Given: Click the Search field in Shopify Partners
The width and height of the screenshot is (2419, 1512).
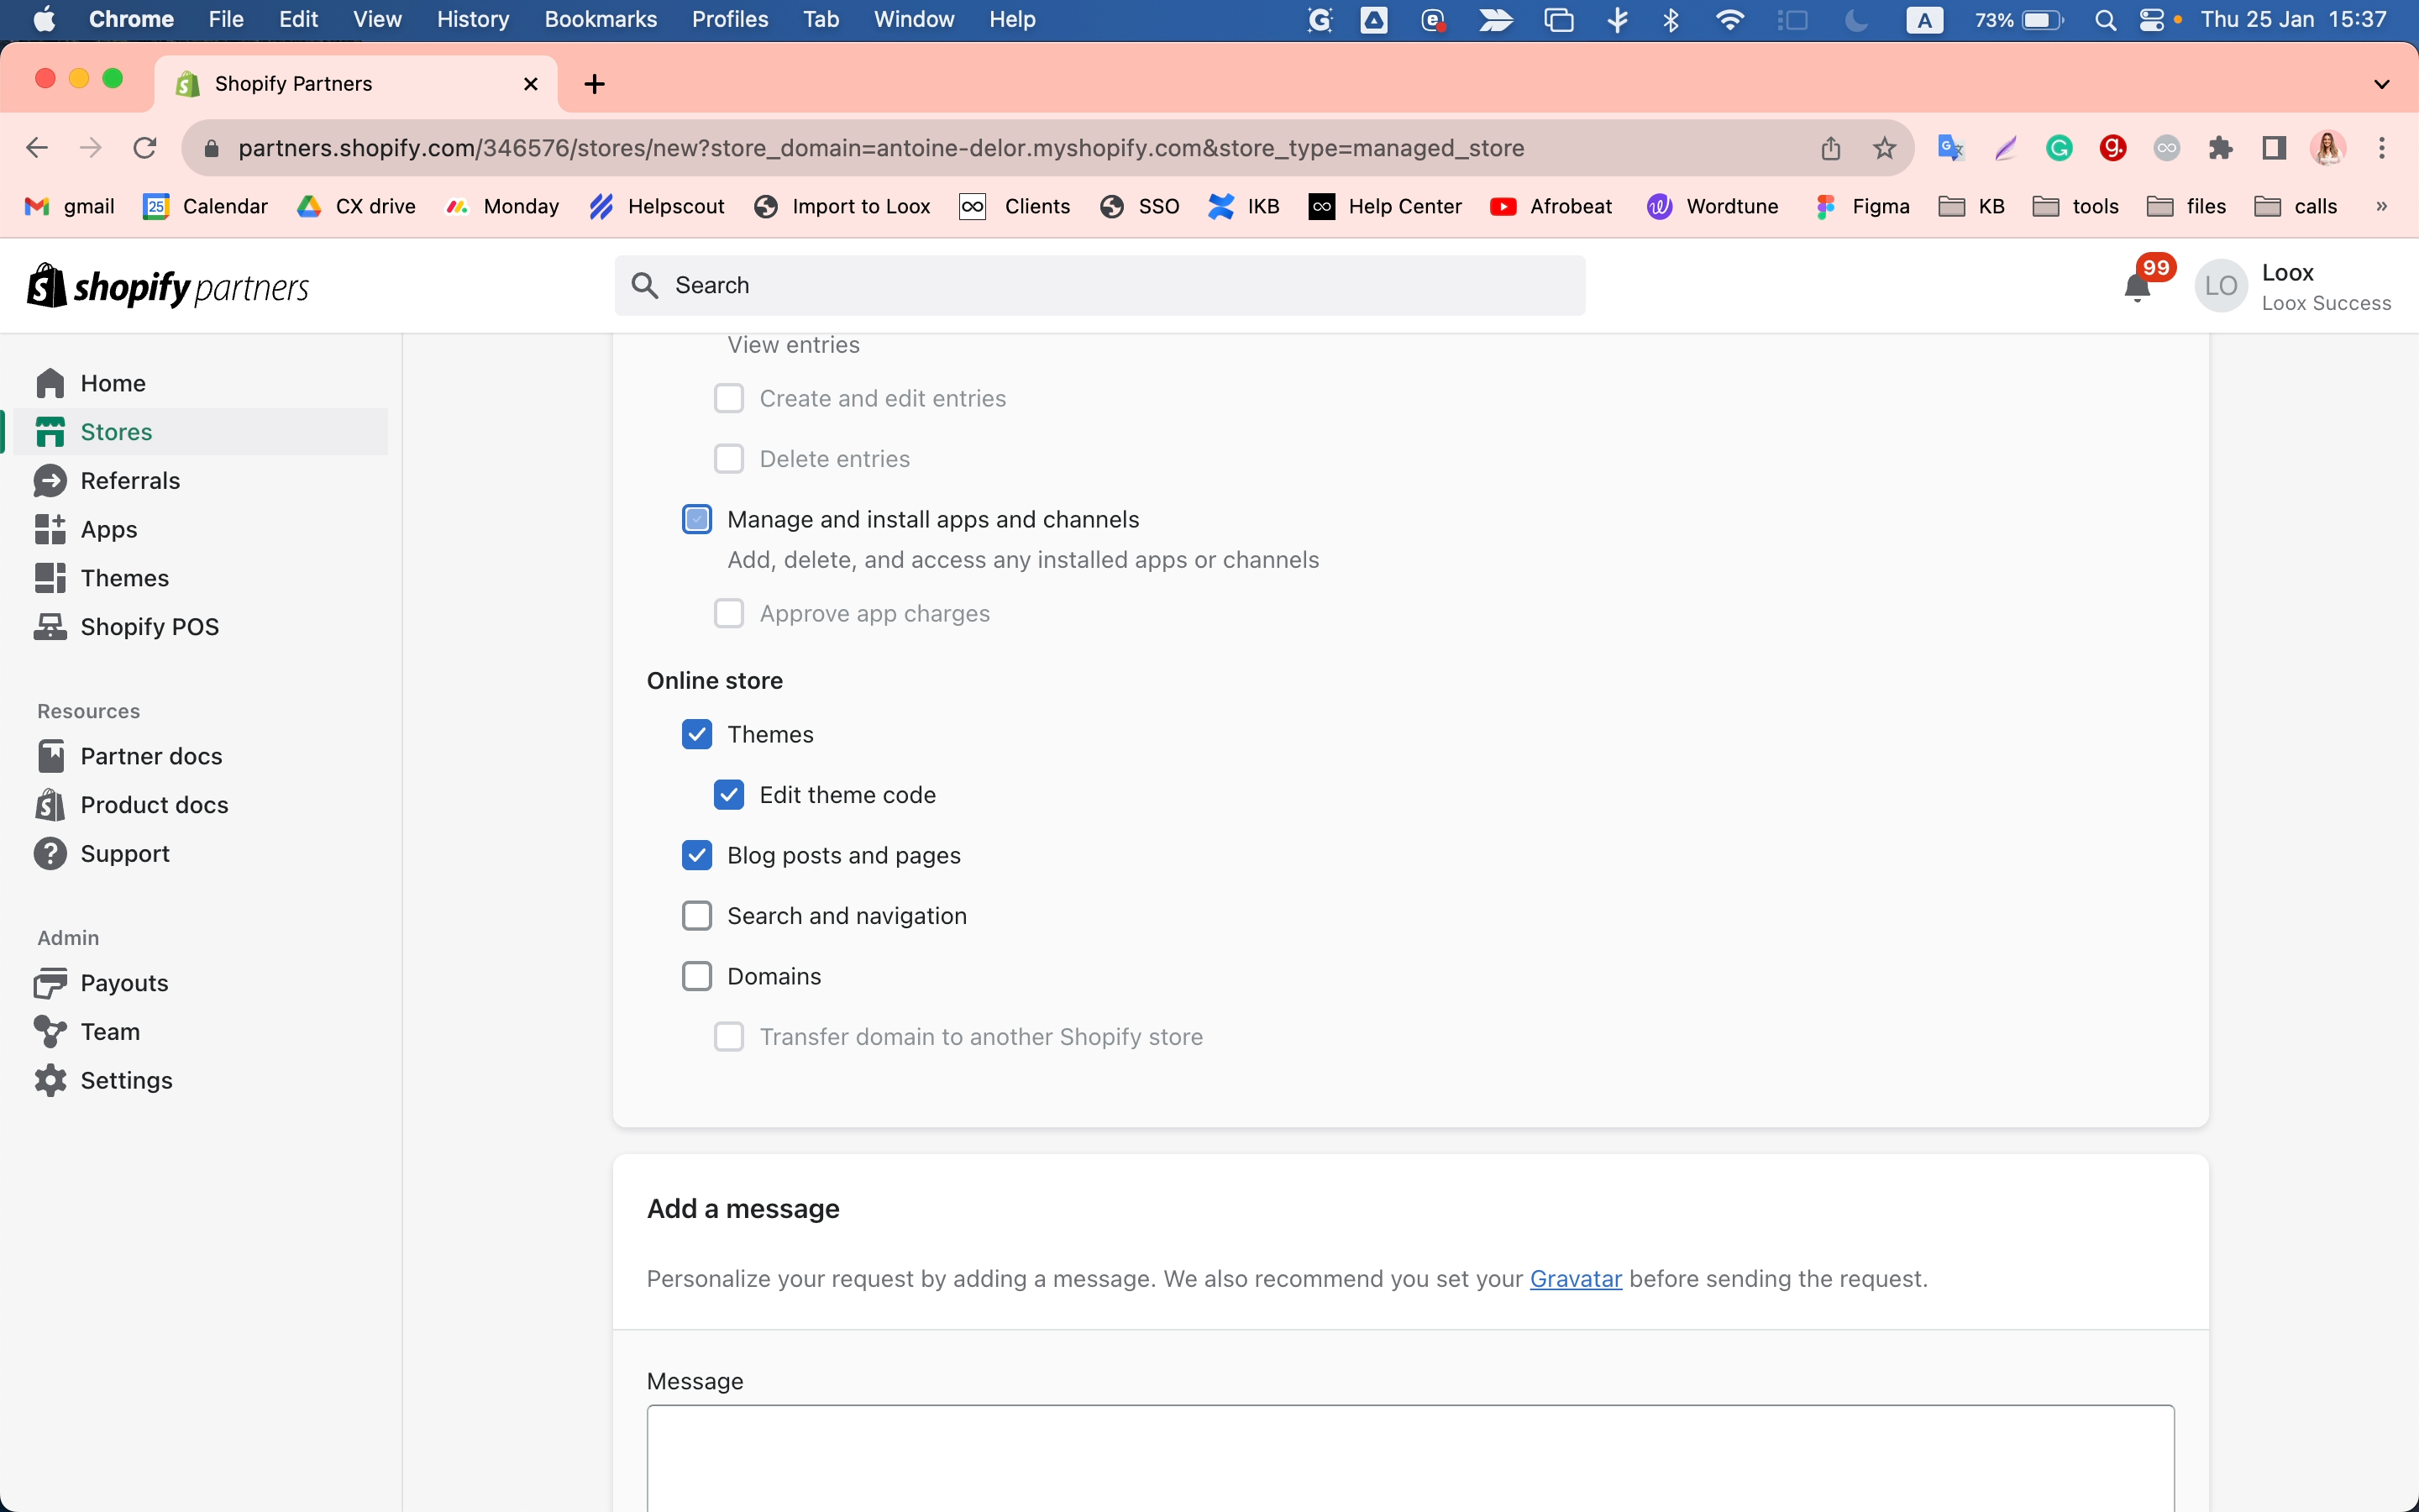Looking at the screenshot, I should tap(1099, 285).
